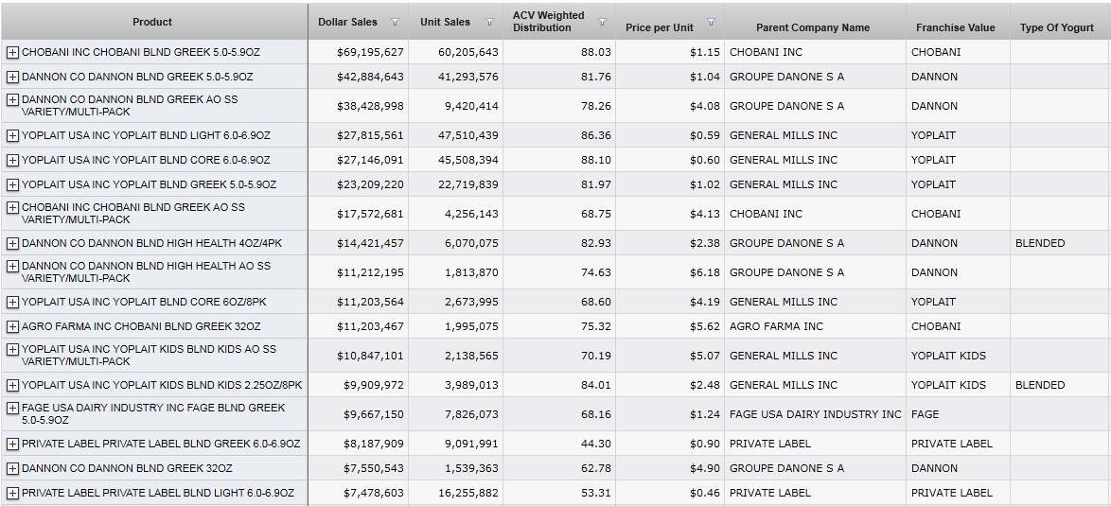Expand Chobani Blnd Greek 5.0-5.9oz row
Viewport: 1111px width, 506px height.
pos(12,52)
